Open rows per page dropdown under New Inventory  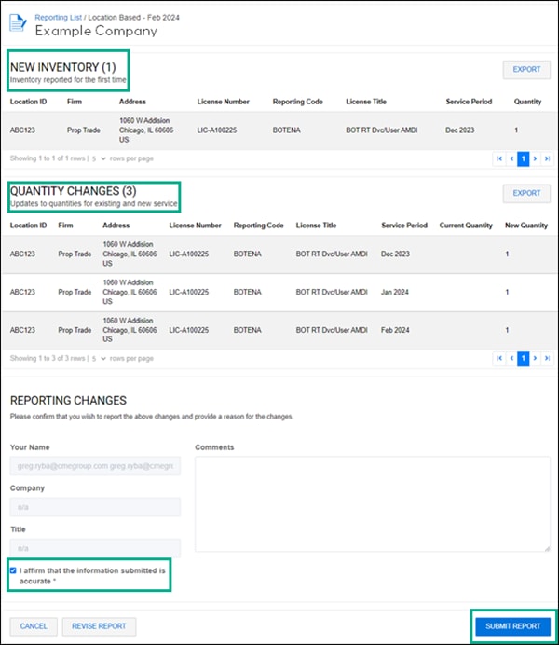[96, 158]
